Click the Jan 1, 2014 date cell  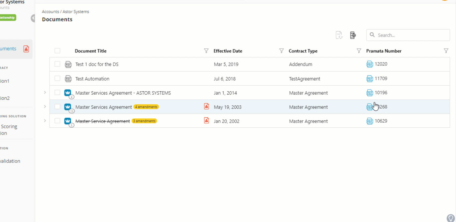(x=225, y=93)
